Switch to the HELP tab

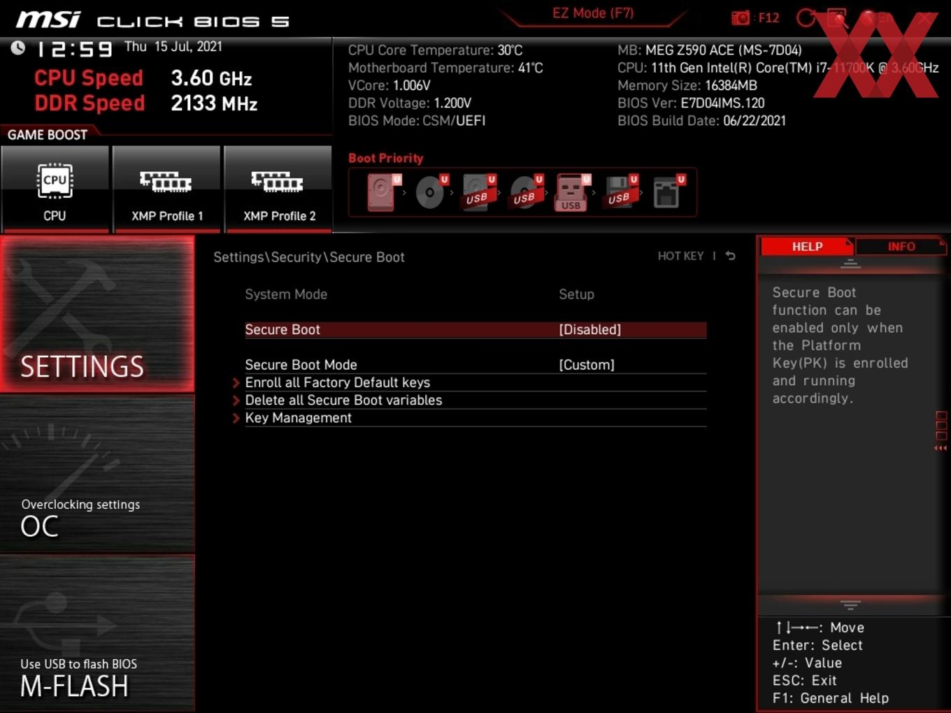click(807, 247)
